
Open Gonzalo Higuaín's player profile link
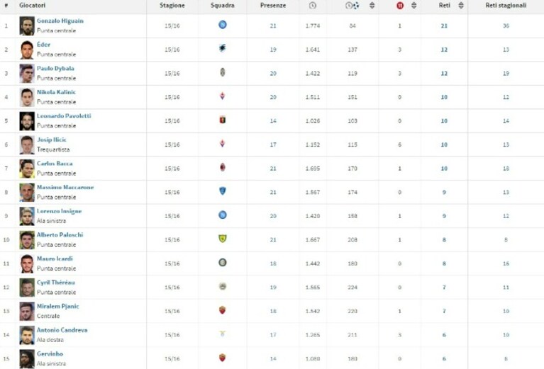tap(60, 21)
